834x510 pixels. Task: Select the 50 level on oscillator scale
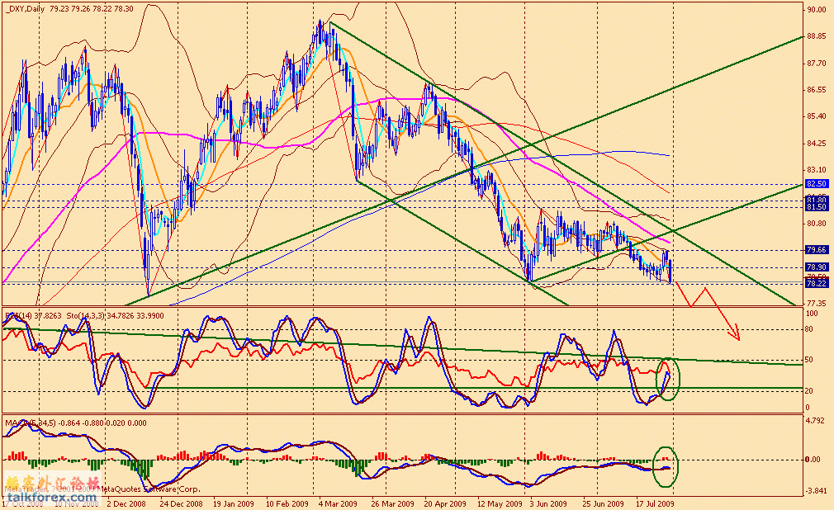[x=809, y=360]
